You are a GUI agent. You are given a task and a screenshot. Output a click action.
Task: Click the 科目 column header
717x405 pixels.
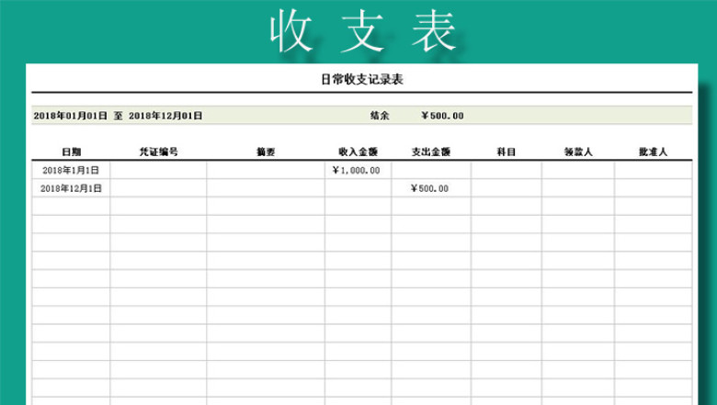(x=506, y=152)
